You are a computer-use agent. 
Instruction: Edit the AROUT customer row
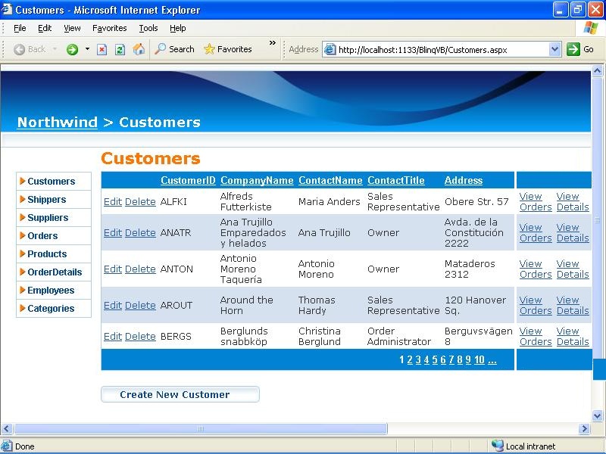[x=113, y=305]
